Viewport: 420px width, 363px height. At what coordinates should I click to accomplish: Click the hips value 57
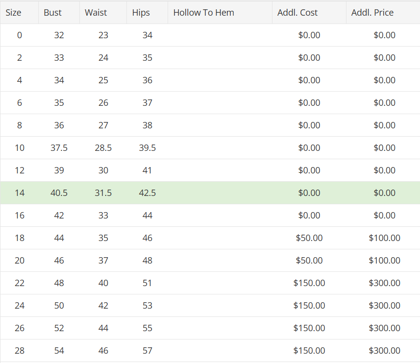pos(148,350)
